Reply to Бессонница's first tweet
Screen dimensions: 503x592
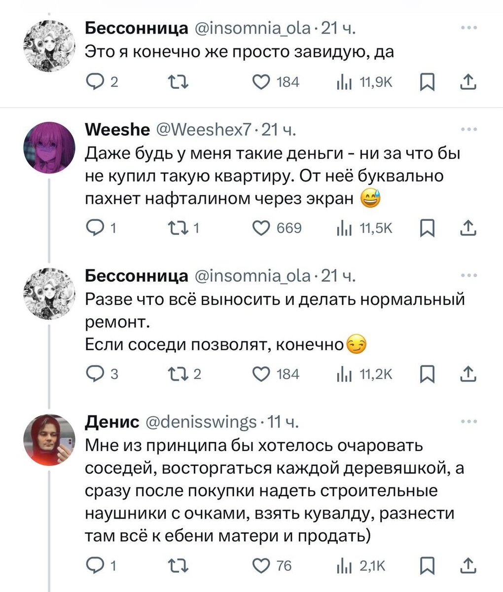(96, 82)
